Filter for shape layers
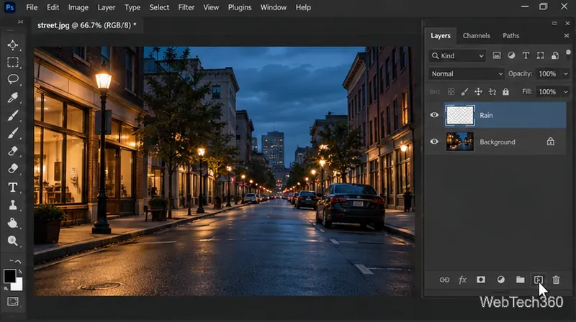576x322 pixels. (541, 55)
